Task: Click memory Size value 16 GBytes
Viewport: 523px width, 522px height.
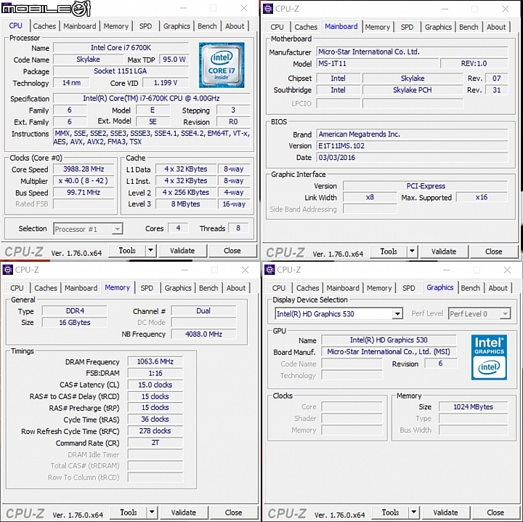Action: pyautogui.click(x=75, y=322)
